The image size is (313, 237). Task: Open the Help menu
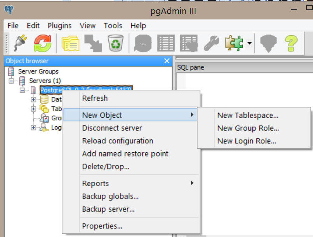point(138,26)
